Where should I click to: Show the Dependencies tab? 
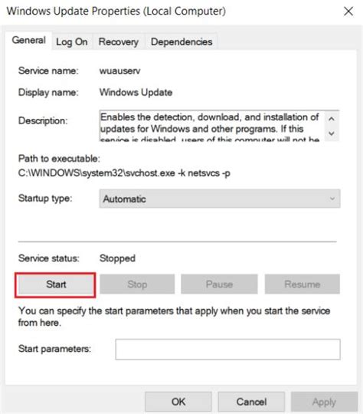point(181,41)
